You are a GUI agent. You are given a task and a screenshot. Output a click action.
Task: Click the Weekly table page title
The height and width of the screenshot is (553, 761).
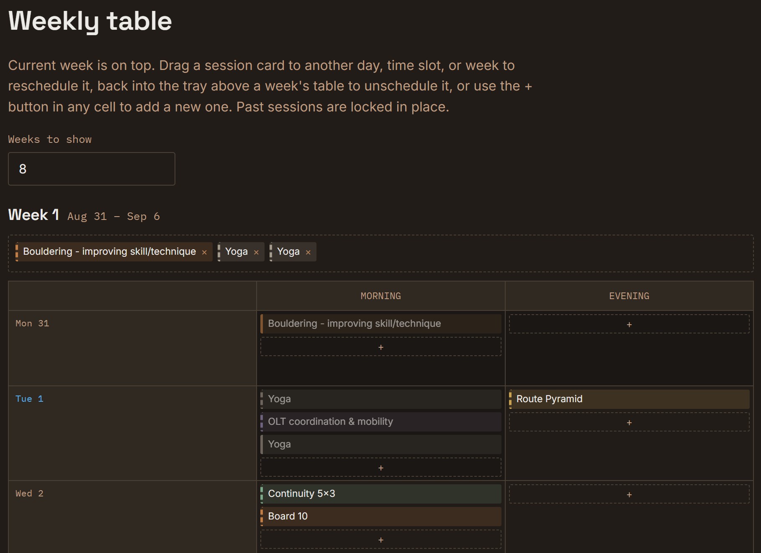point(90,21)
